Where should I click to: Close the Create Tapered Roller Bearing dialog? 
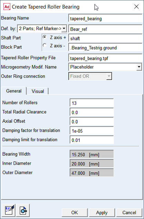coord(136,7)
